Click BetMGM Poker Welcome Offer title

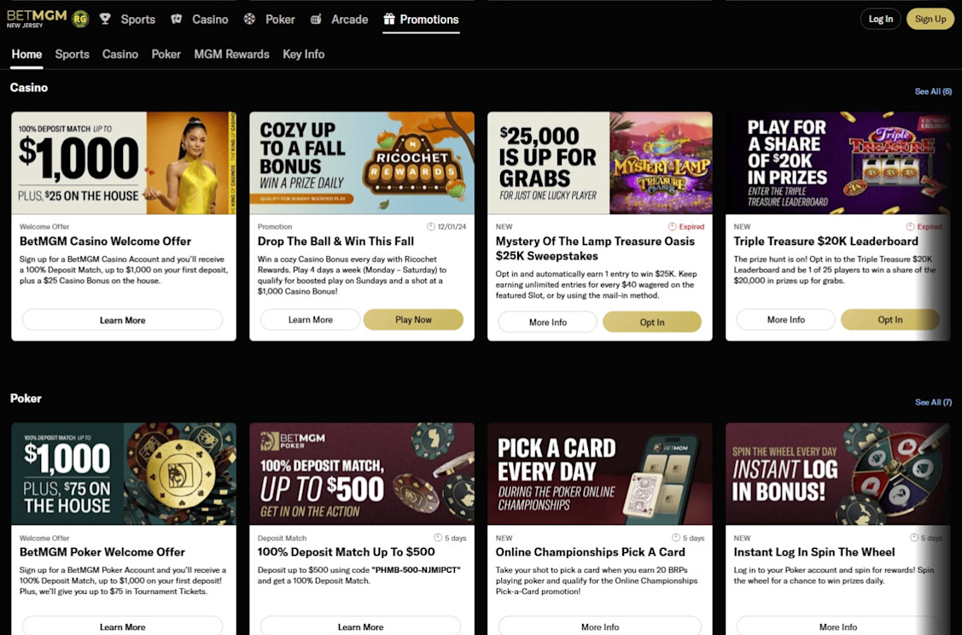point(102,552)
